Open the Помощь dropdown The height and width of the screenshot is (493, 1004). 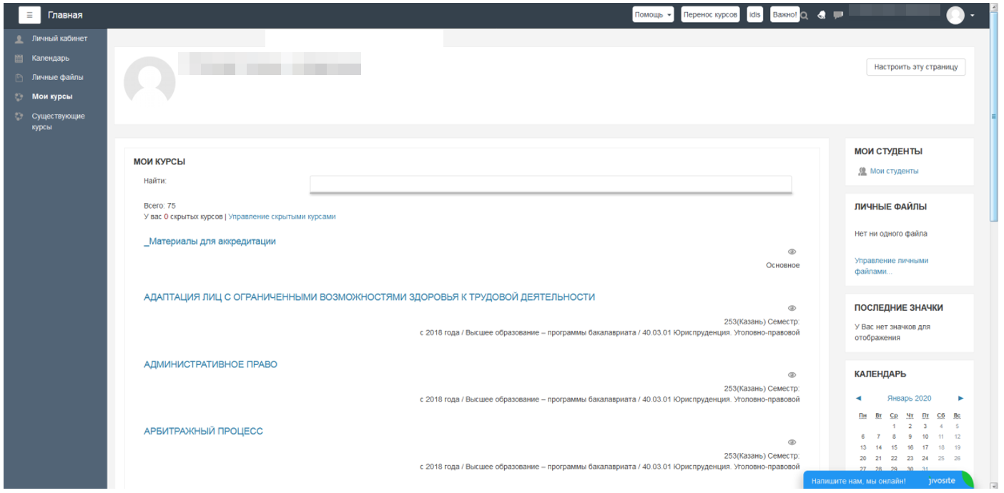click(654, 15)
